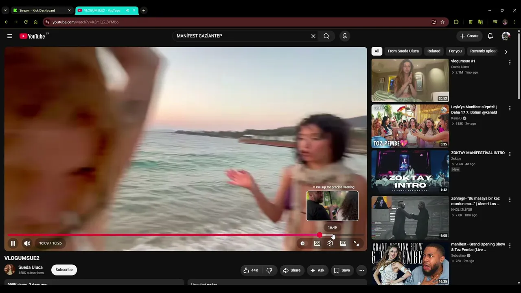Select the For you chip
Screen dimensions: 521x293
[x=455, y=51]
